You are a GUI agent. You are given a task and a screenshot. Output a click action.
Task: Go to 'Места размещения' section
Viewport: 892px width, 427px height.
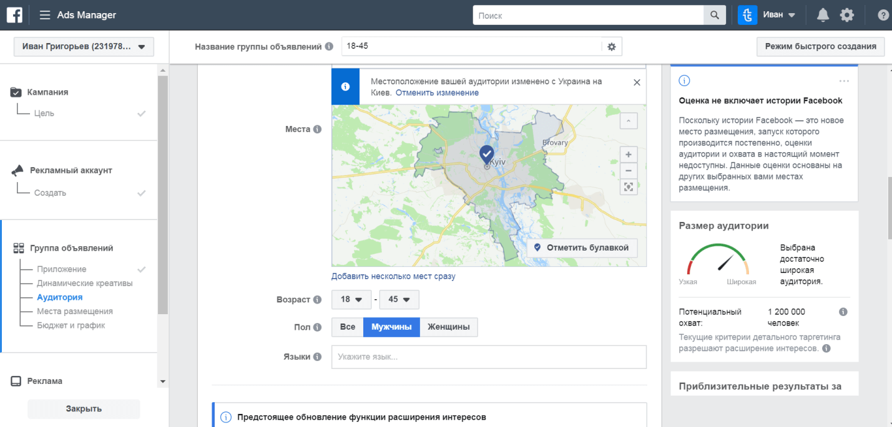[x=75, y=311]
